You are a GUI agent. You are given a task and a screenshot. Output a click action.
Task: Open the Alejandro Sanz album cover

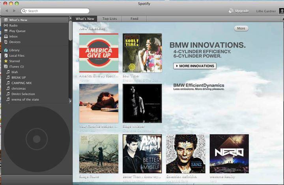tap(186, 154)
